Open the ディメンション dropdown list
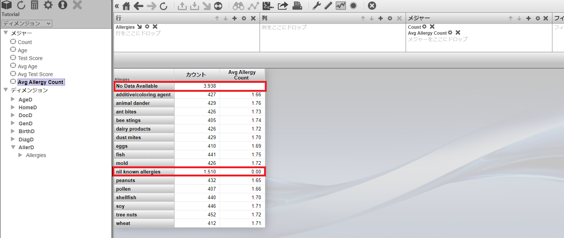 (x=27, y=24)
